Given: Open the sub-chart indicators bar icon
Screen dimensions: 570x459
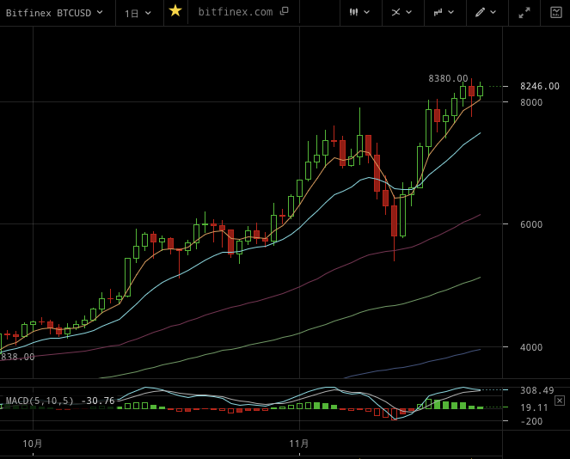Looking at the screenshot, I should [438, 12].
